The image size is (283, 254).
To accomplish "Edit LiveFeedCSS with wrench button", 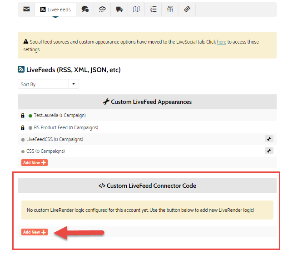I will click(269, 139).
